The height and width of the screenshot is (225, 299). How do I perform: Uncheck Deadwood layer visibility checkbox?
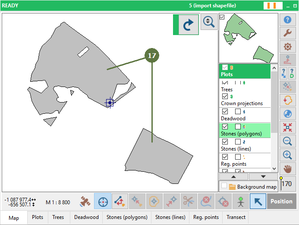coord(225,112)
